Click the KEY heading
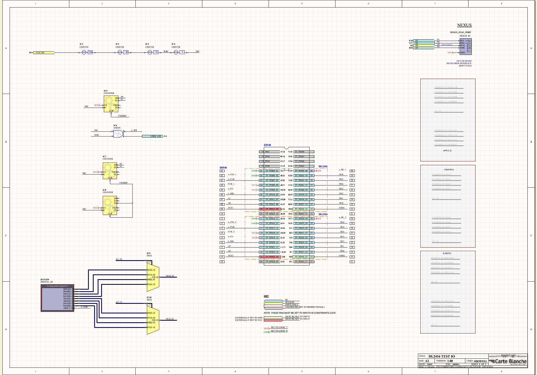537x375 pixels. 266,296
